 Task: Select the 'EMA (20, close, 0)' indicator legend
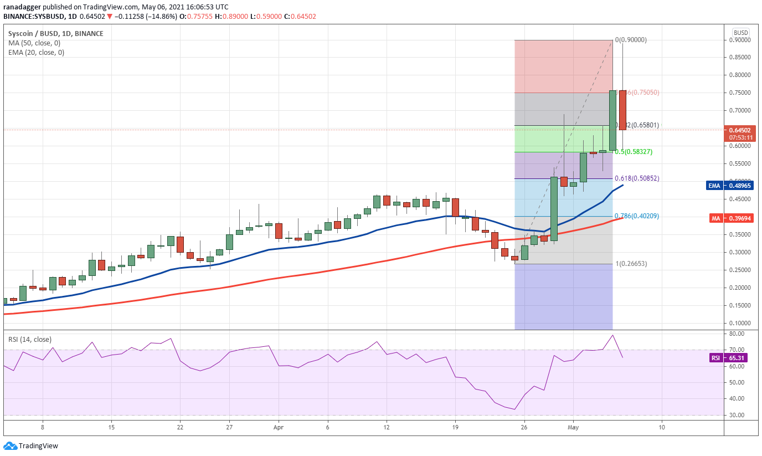click(x=36, y=53)
